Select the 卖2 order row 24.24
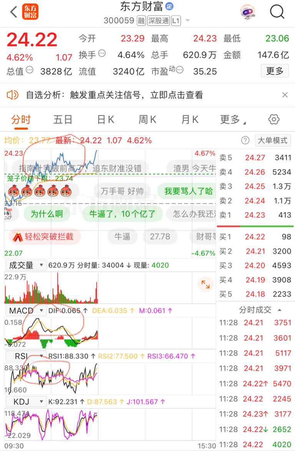This screenshot has height=457, width=295. pos(255,201)
